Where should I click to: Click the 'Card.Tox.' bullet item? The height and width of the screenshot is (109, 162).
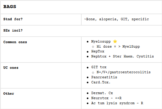pos(101,82)
